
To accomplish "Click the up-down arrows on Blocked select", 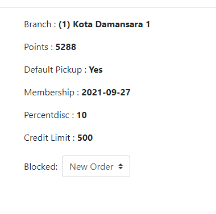I will [x=121, y=166].
